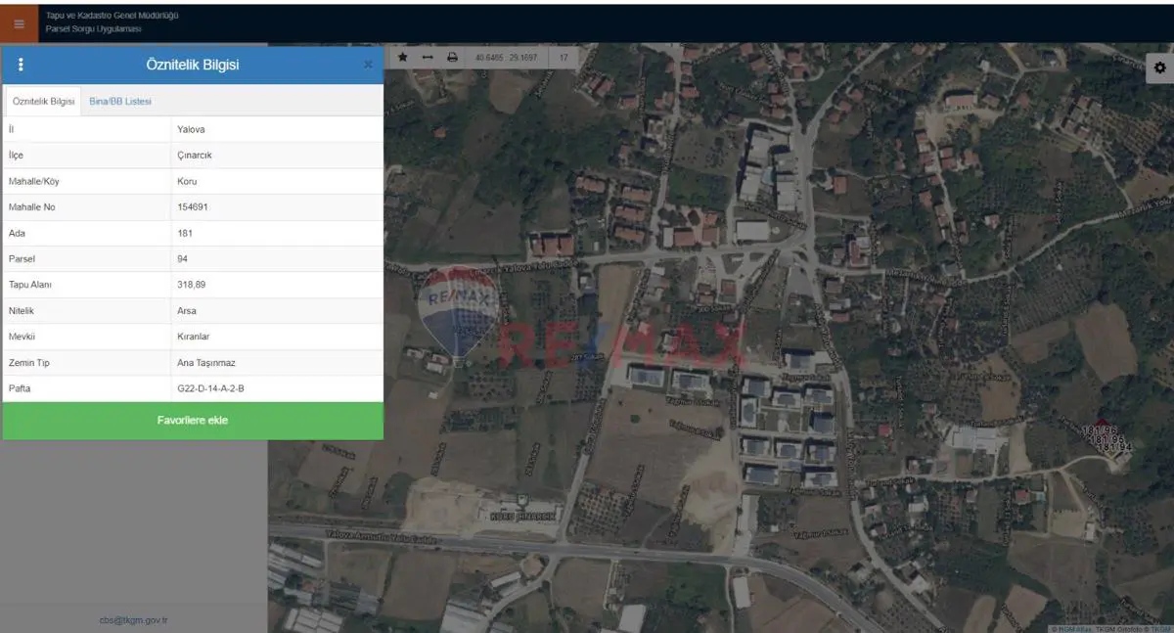Select the distance measurement arrow tool

(428, 58)
